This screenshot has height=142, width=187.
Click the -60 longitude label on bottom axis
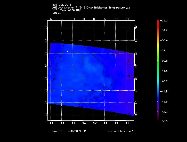pos(94,123)
